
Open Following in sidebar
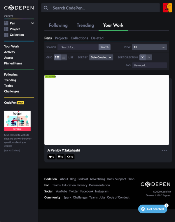11,74
